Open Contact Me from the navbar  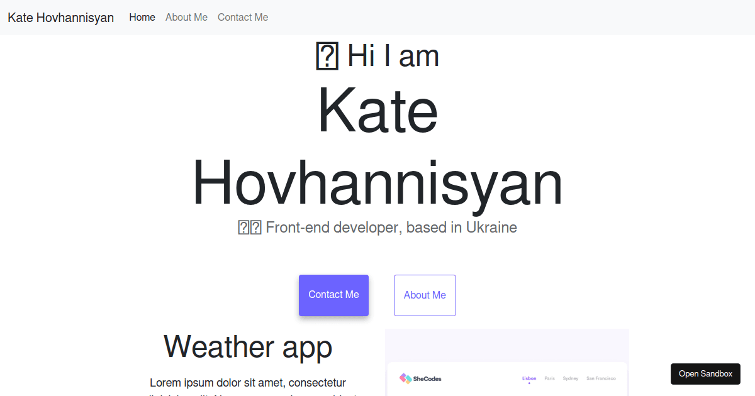(x=243, y=17)
